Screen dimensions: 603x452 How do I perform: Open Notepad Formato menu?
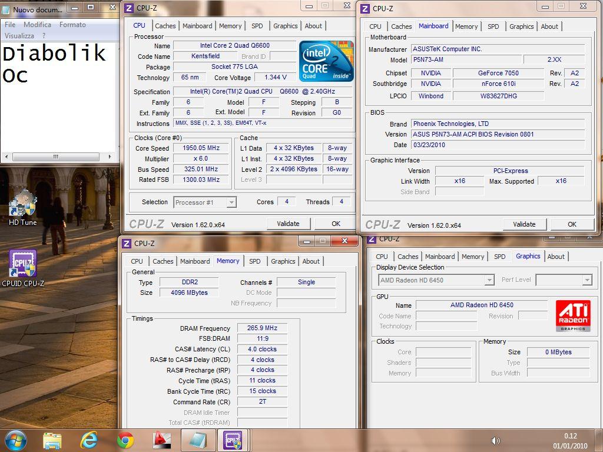(72, 25)
